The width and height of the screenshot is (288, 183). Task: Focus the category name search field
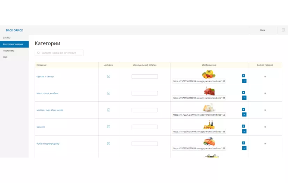(x=59, y=53)
